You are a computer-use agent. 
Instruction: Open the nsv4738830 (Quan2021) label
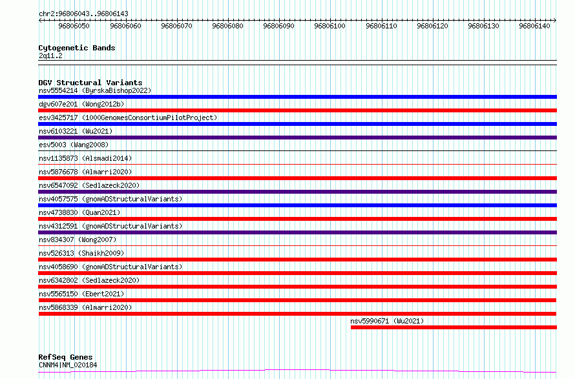click(79, 212)
